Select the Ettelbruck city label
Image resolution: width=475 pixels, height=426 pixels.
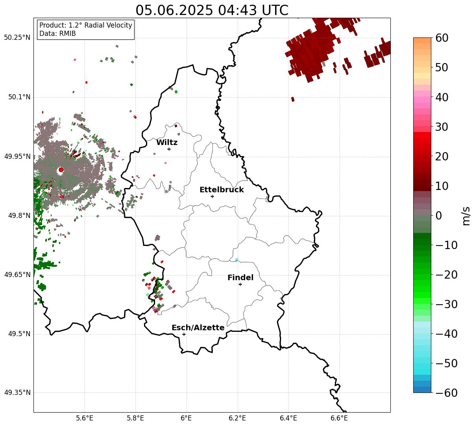pyautogui.click(x=222, y=190)
